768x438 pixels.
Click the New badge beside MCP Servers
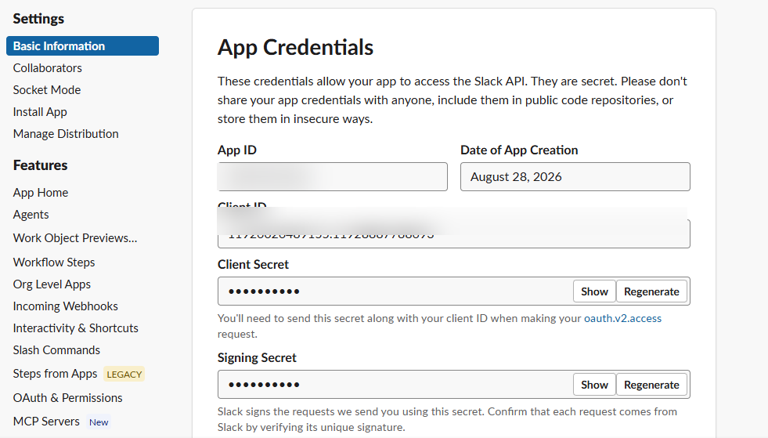point(99,422)
